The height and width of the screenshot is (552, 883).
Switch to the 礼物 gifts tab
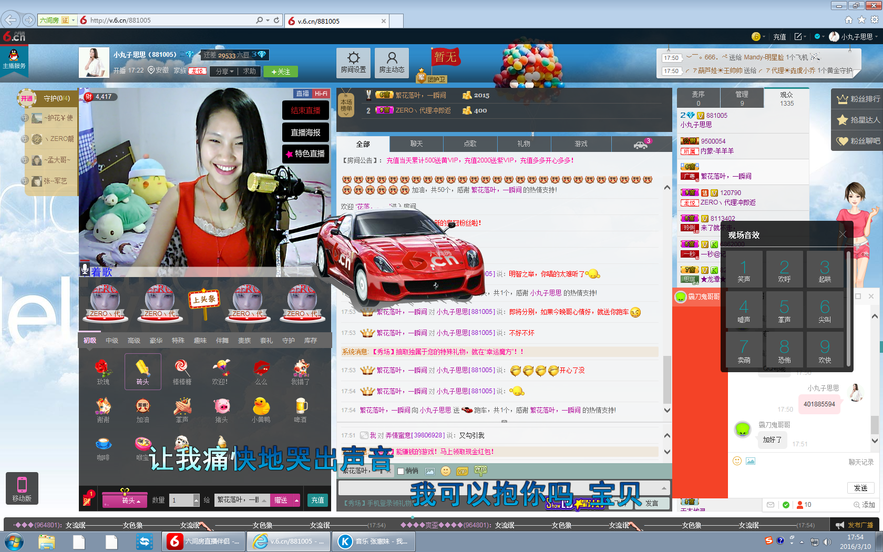tap(523, 144)
